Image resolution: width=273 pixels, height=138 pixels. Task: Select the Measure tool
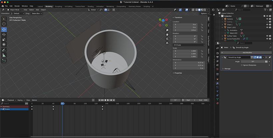(4, 56)
